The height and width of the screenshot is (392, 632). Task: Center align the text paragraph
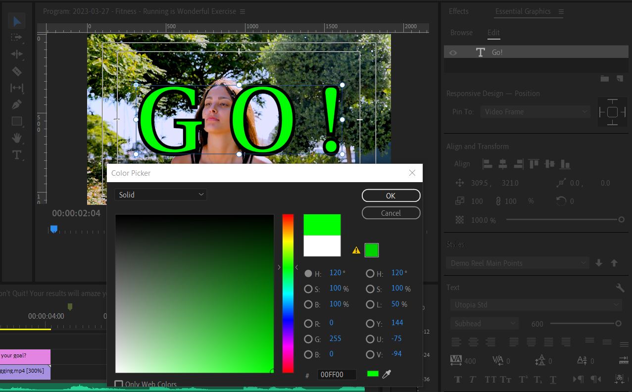pos(474,342)
